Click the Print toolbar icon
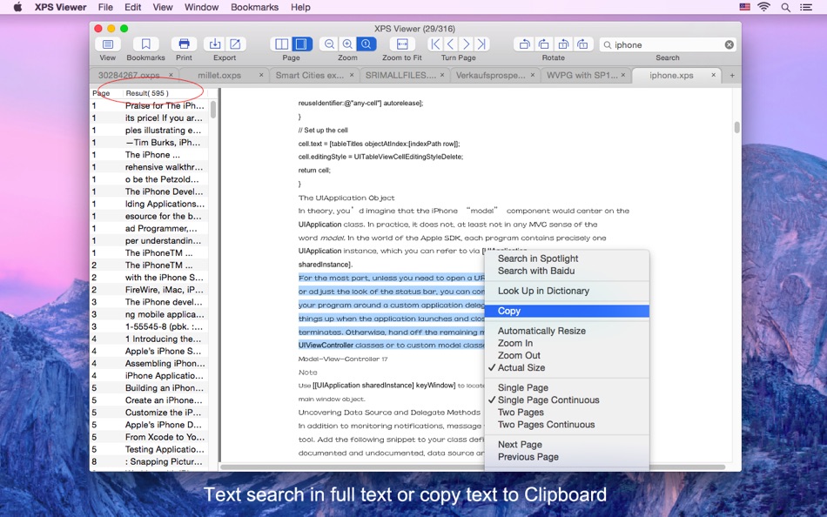This screenshot has width=827, height=517. pos(184,44)
